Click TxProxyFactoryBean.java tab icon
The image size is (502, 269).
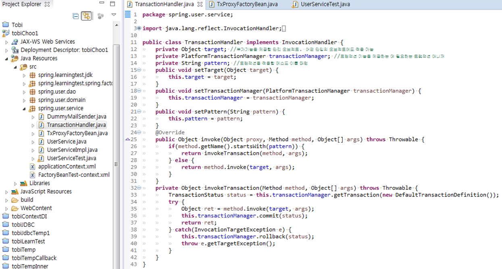212,4
